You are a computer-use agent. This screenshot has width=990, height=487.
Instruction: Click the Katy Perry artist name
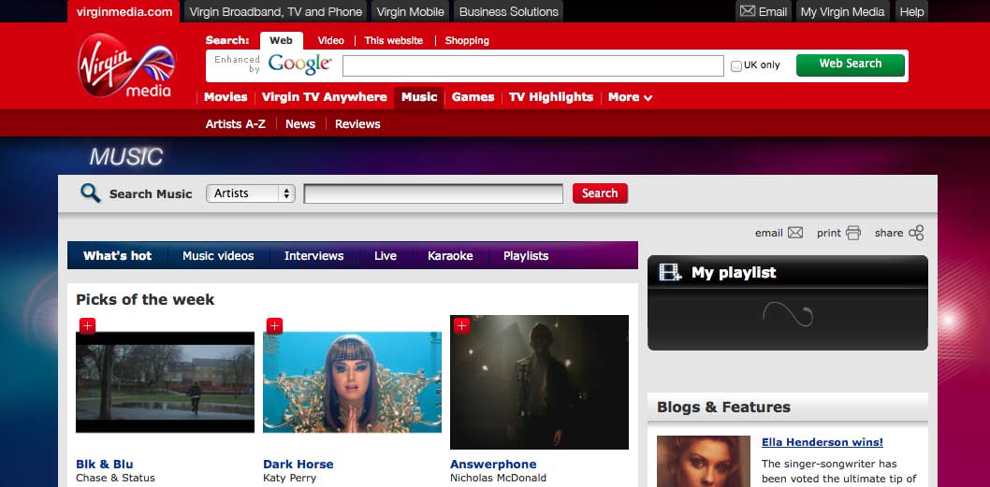click(289, 479)
